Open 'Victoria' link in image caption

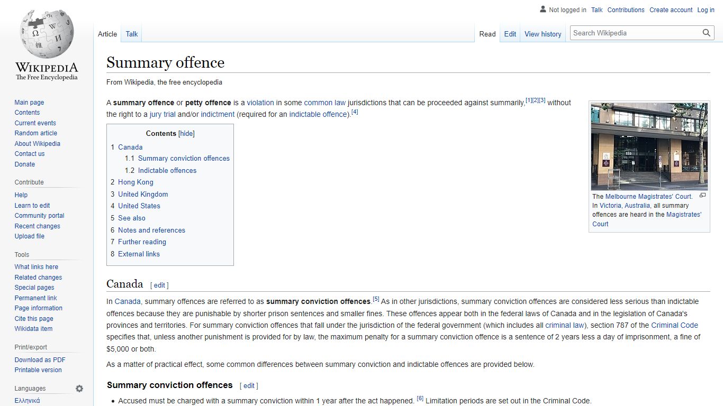pyautogui.click(x=610, y=206)
